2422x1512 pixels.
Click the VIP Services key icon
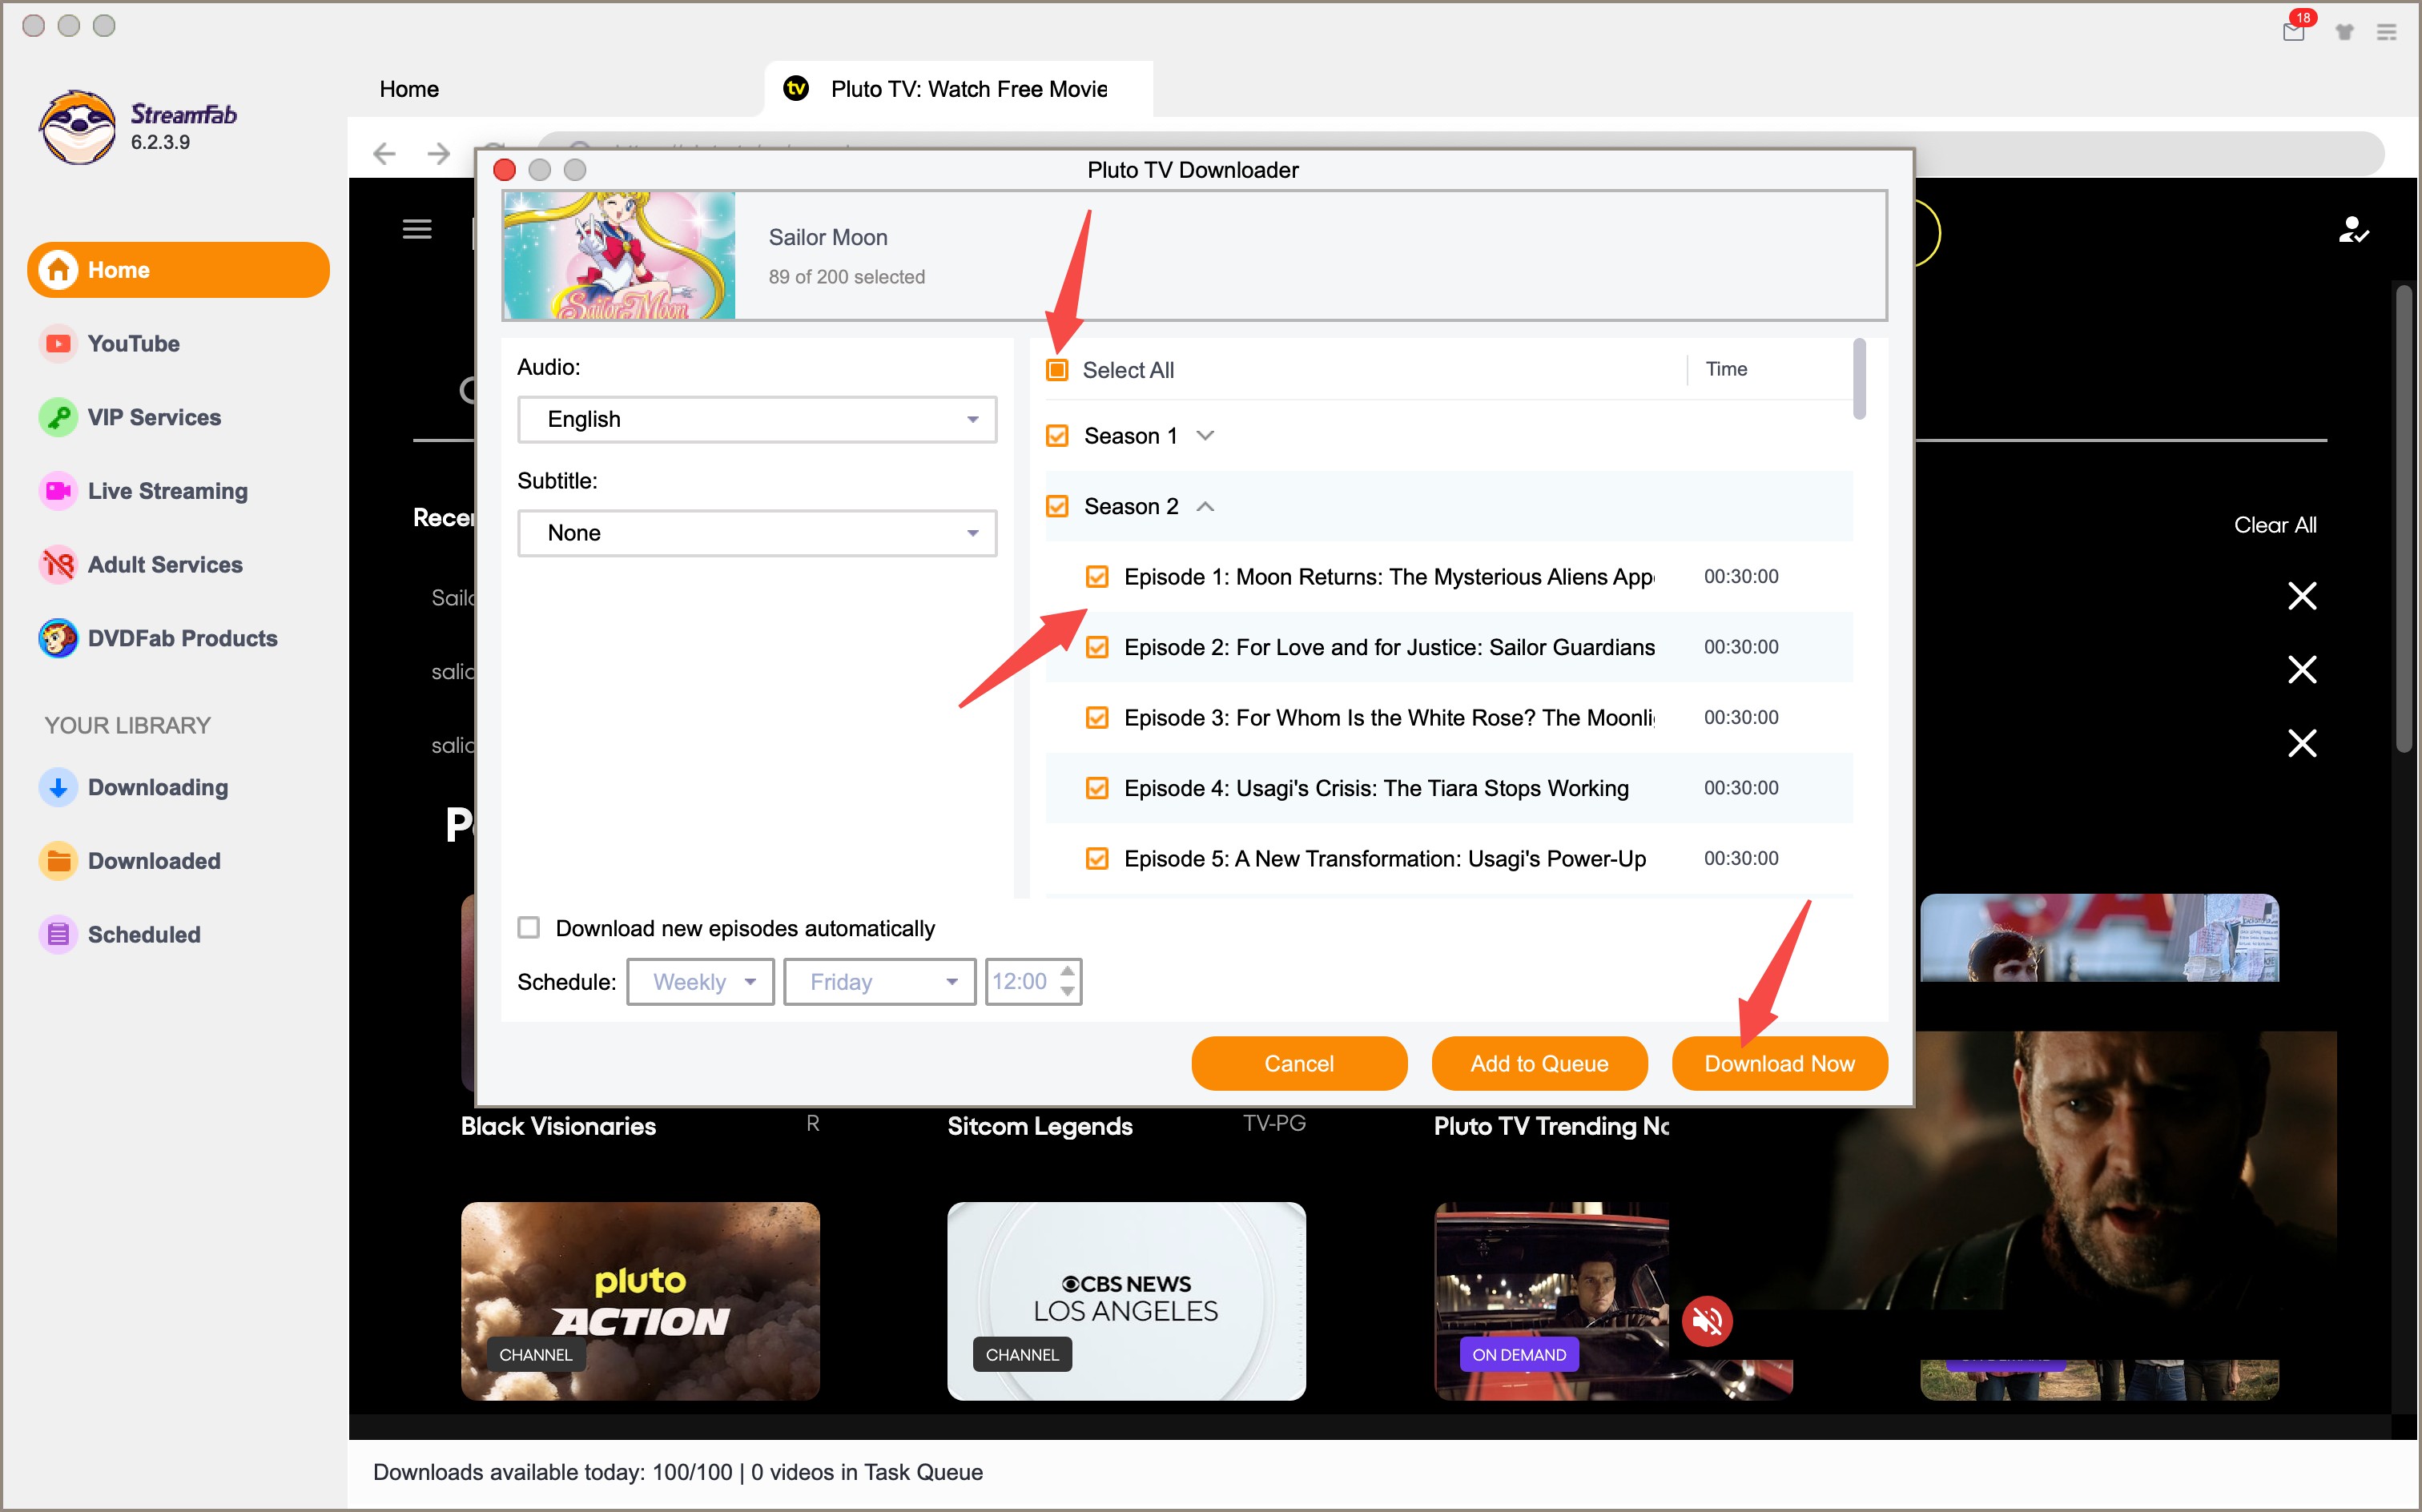click(x=58, y=417)
